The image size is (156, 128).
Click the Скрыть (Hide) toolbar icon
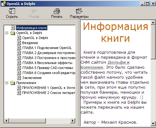tap(12, 11)
